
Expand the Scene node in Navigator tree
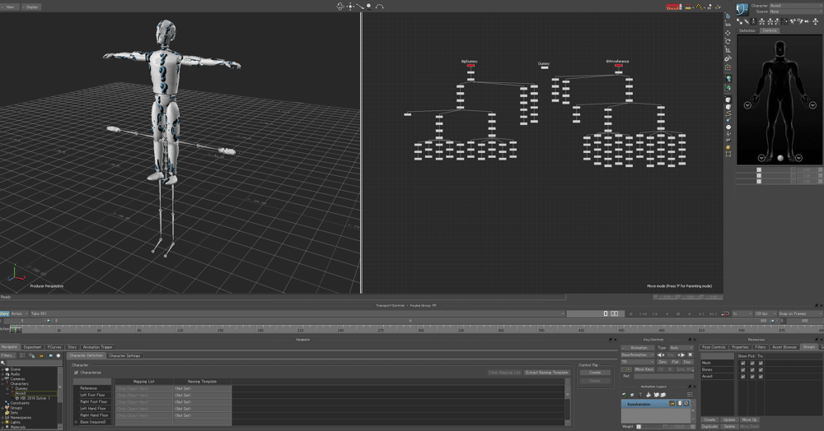pyautogui.click(x=2, y=369)
